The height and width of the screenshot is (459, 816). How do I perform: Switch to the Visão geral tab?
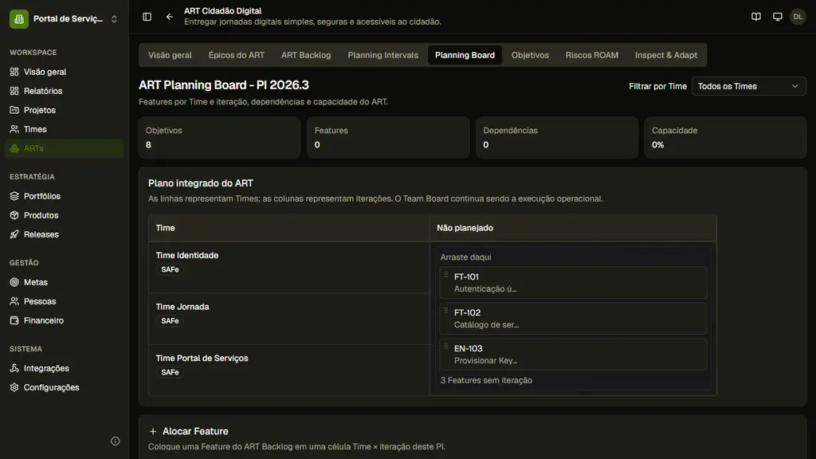(170, 55)
